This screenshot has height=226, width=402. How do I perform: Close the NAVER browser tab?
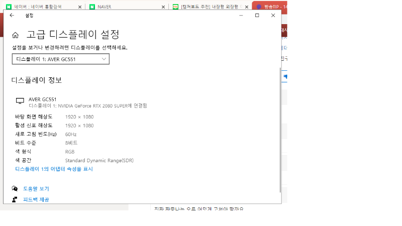pyautogui.click(x=163, y=7)
